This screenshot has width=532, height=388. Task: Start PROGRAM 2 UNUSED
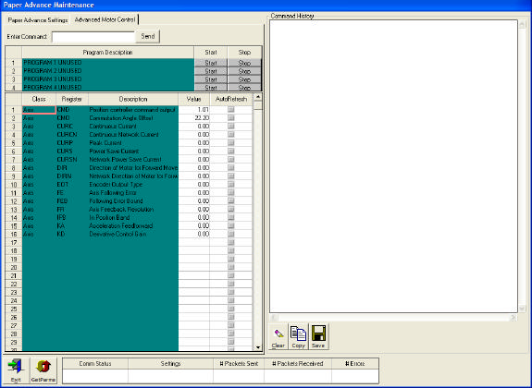211,71
